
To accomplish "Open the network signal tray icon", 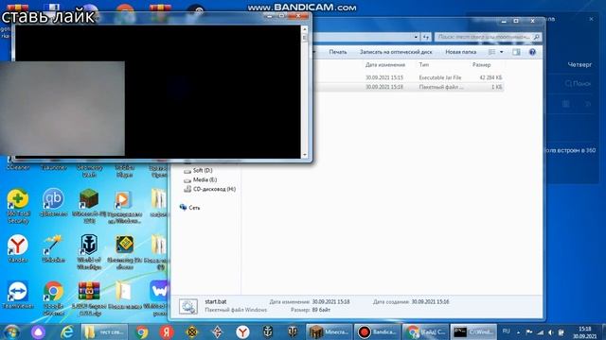I will pos(541,332).
